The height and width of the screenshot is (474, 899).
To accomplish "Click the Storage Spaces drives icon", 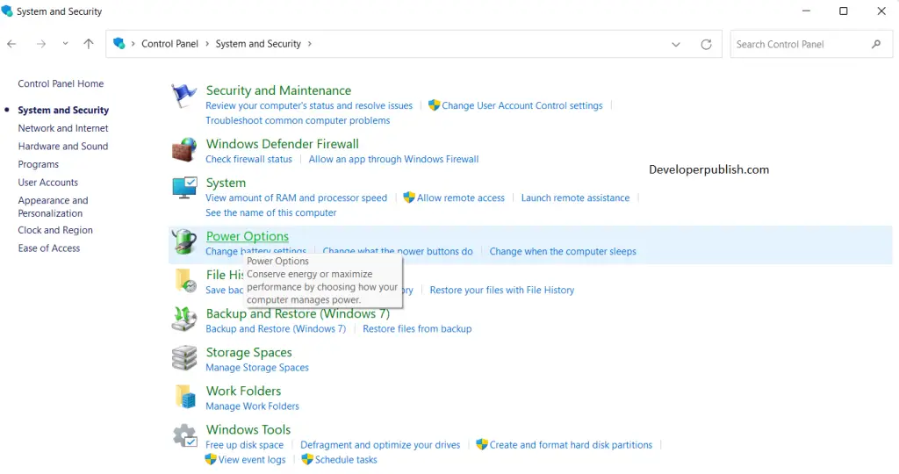I will (x=184, y=357).
